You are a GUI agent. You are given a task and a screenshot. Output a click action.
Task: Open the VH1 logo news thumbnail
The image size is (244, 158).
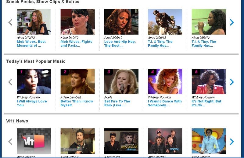34,141
